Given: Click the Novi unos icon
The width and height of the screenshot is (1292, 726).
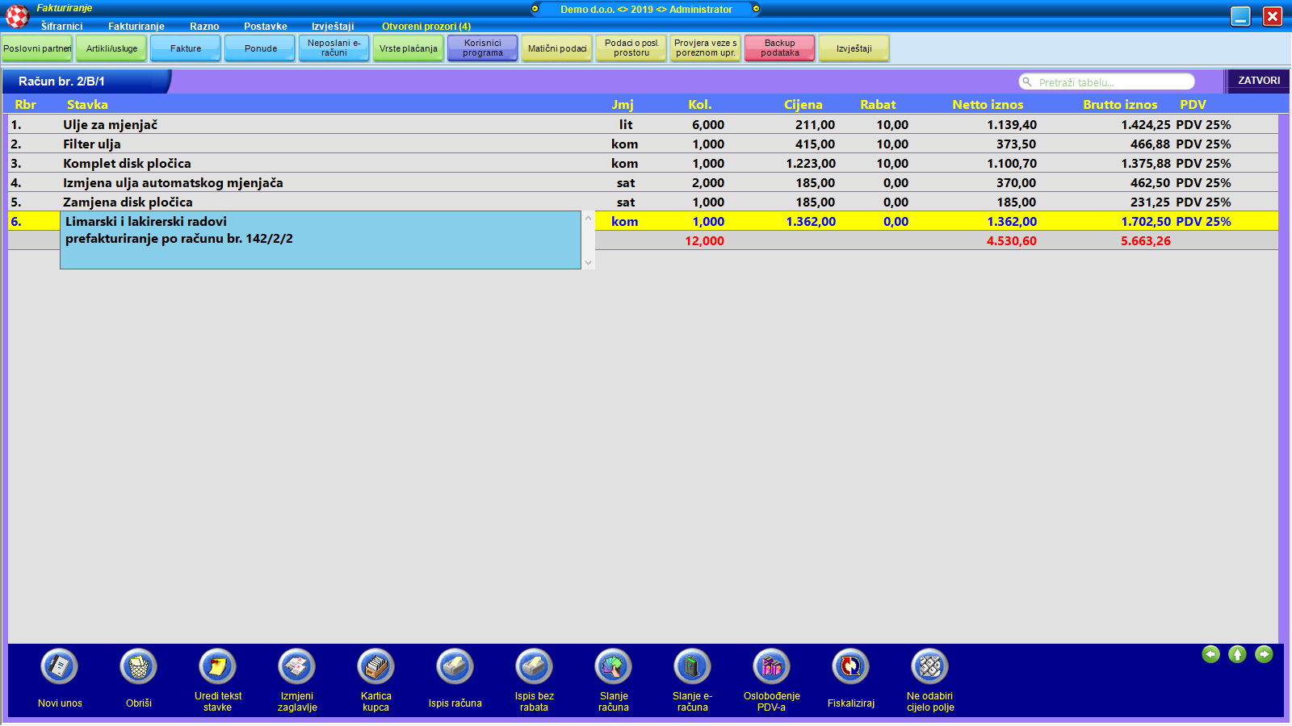Looking at the screenshot, I should click(60, 667).
